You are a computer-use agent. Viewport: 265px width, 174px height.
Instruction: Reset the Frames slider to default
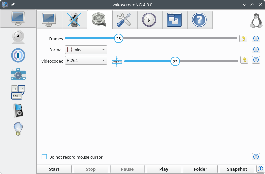(243, 39)
